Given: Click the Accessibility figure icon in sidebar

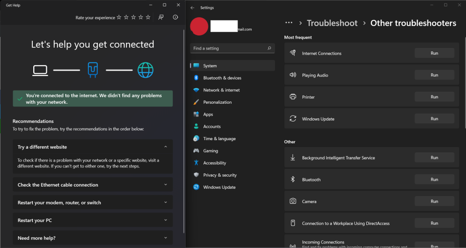Looking at the screenshot, I should coord(196,163).
